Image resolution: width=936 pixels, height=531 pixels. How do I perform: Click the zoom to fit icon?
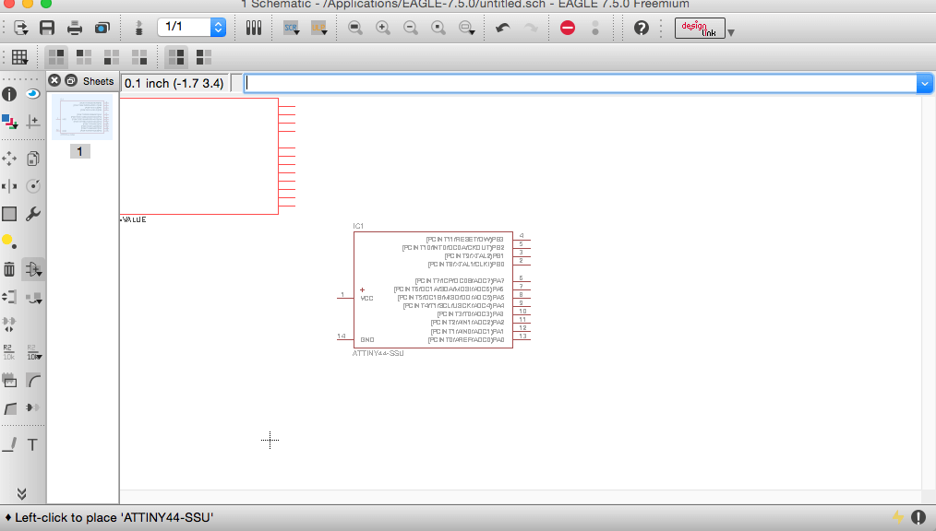click(x=355, y=28)
